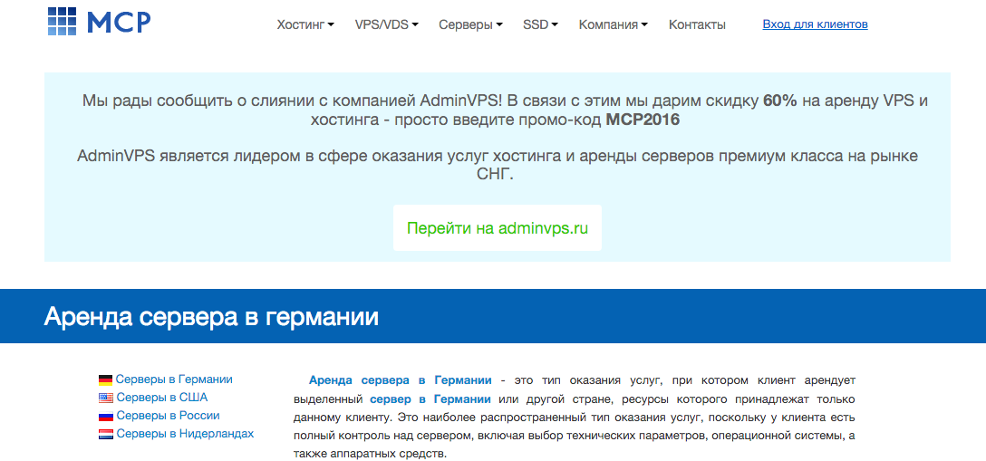Viewport: 986px width, 461px height.
Task: Click the Перейти на adminvps.ru button
Action: [498, 228]
